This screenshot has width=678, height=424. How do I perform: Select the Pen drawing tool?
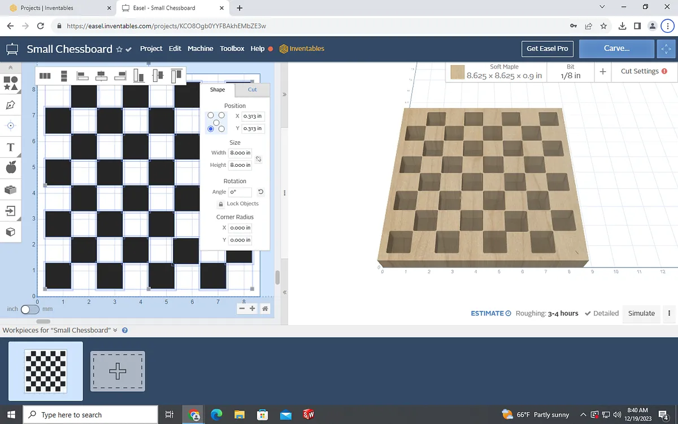(10, 105)
